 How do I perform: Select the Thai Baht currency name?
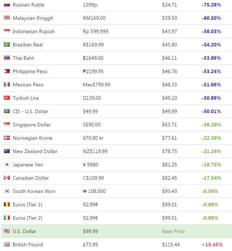(x=23, y=58)
